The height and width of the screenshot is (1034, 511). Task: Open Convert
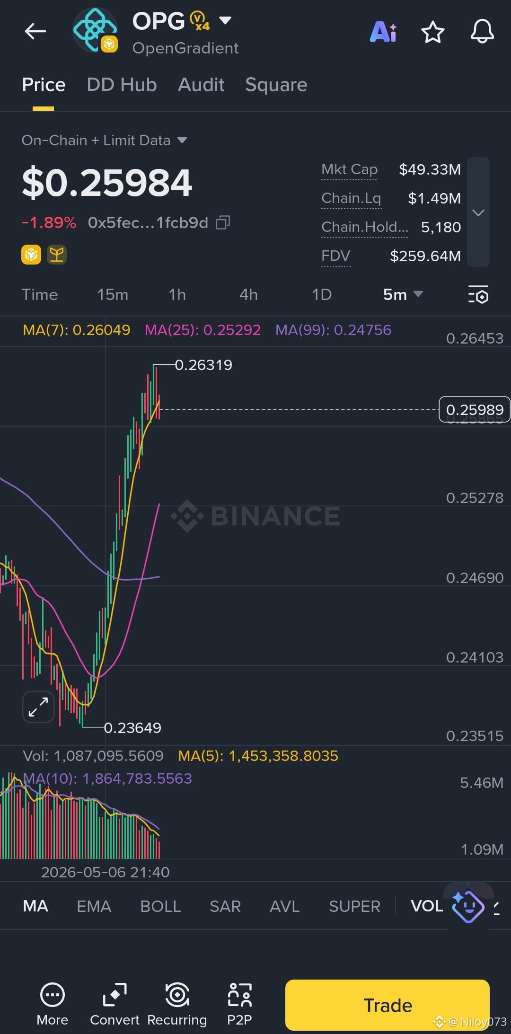pyautogui.click(x=115, y=1004)
